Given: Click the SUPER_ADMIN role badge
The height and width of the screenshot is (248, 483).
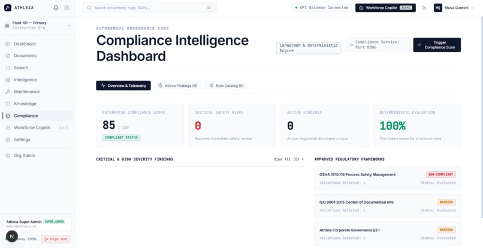Looking at the screenshot, I should (54, 222).
